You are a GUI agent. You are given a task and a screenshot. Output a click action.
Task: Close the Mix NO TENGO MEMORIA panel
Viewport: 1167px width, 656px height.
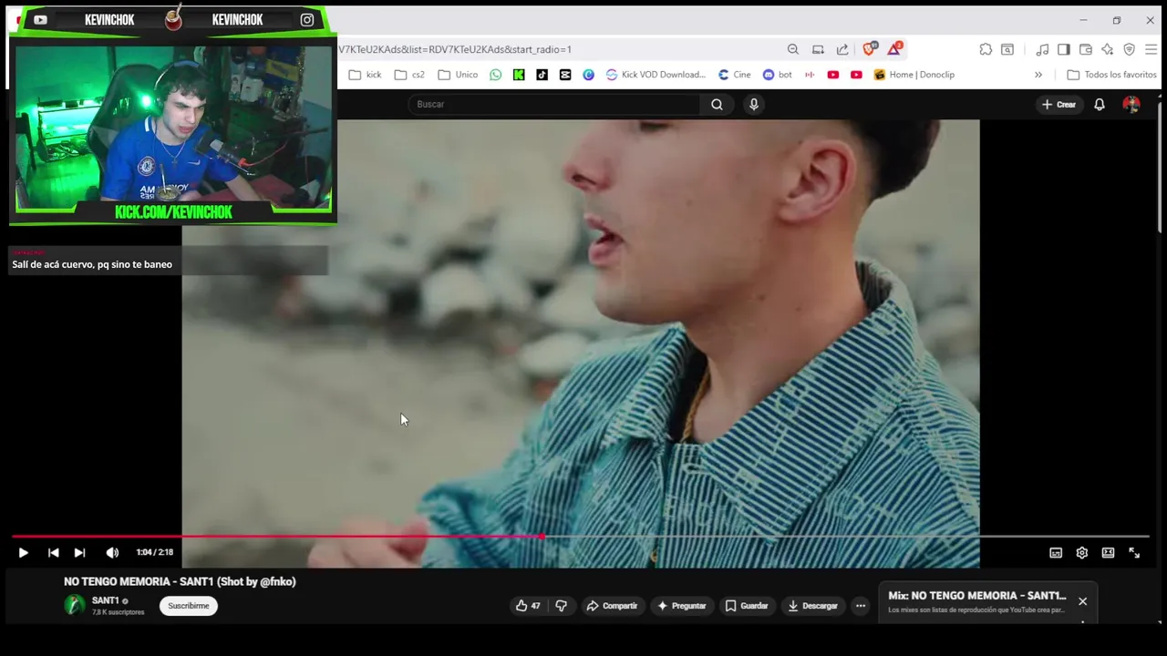tap(1082, 601)
